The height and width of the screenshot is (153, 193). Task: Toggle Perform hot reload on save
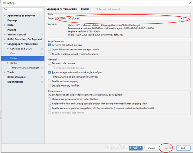(49, 45)
